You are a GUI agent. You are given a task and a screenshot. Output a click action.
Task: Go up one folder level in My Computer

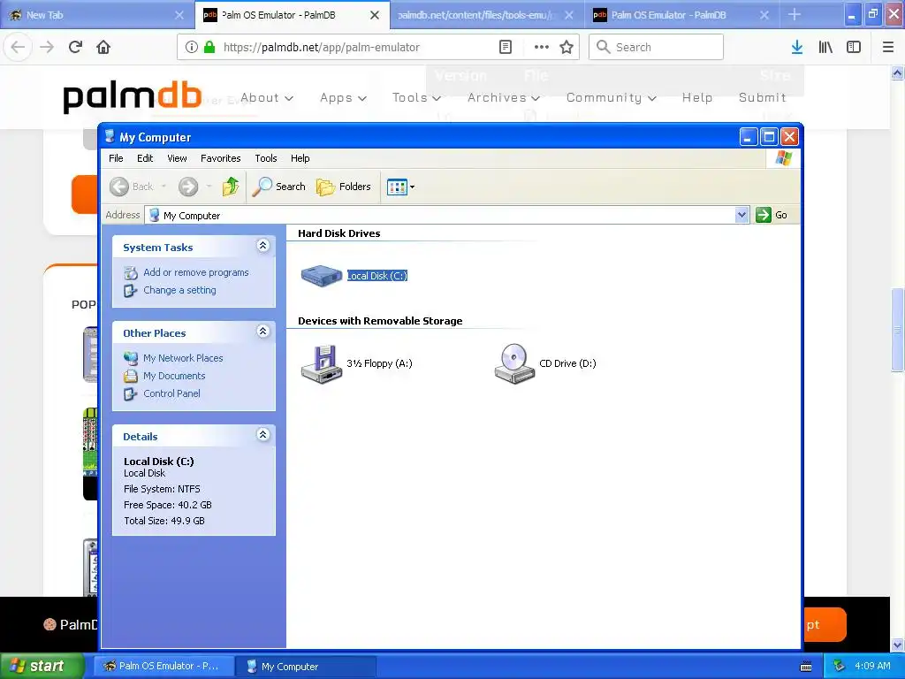(231, 187)
